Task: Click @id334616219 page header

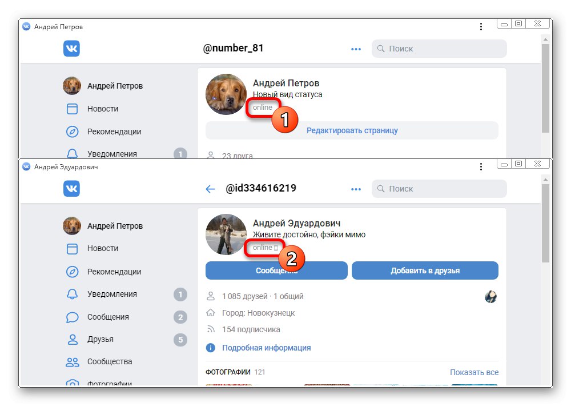Action: (x=261, y=188)
